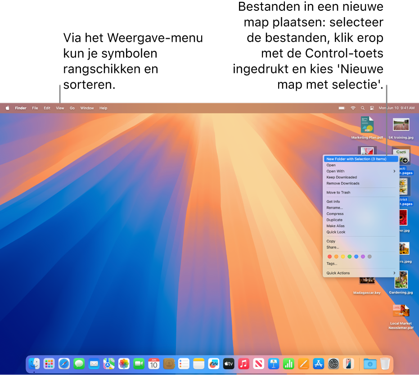The width and height of the screenshot is (419, 375).
Task: Choose Keep Downloaded in context menu
Action: 361,177
